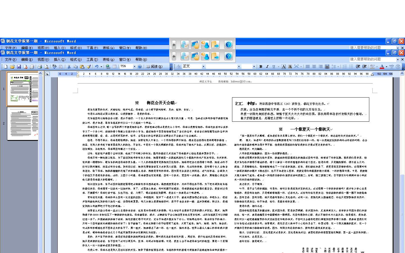The height and width of the screenshot is (253, 405).
Task: Expand the undo history dropdown arrow
Action: pos(101,67)
